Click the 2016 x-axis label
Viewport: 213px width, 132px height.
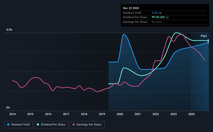(x=48, y=114)
